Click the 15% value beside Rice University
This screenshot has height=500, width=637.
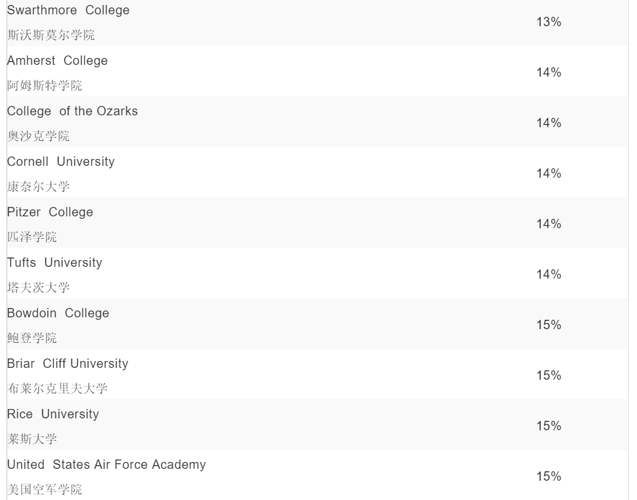(548, 426)
